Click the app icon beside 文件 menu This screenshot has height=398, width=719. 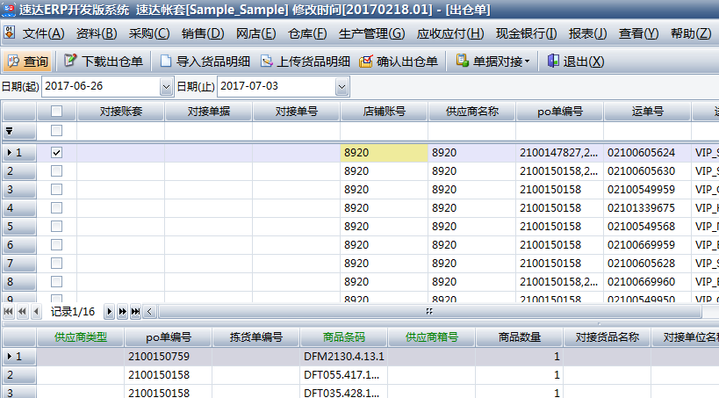click(x=9, y=33)
